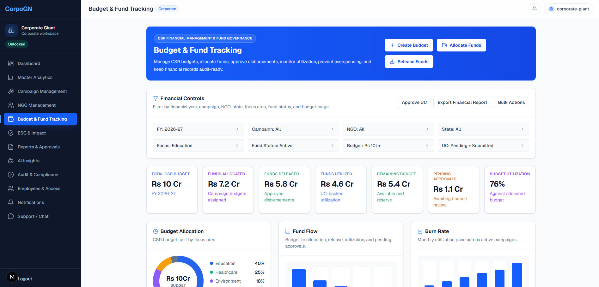599x287 pixels.
Task: Expand the Budget: Rs 10L+ filter
Action: (x=388, y=146)
